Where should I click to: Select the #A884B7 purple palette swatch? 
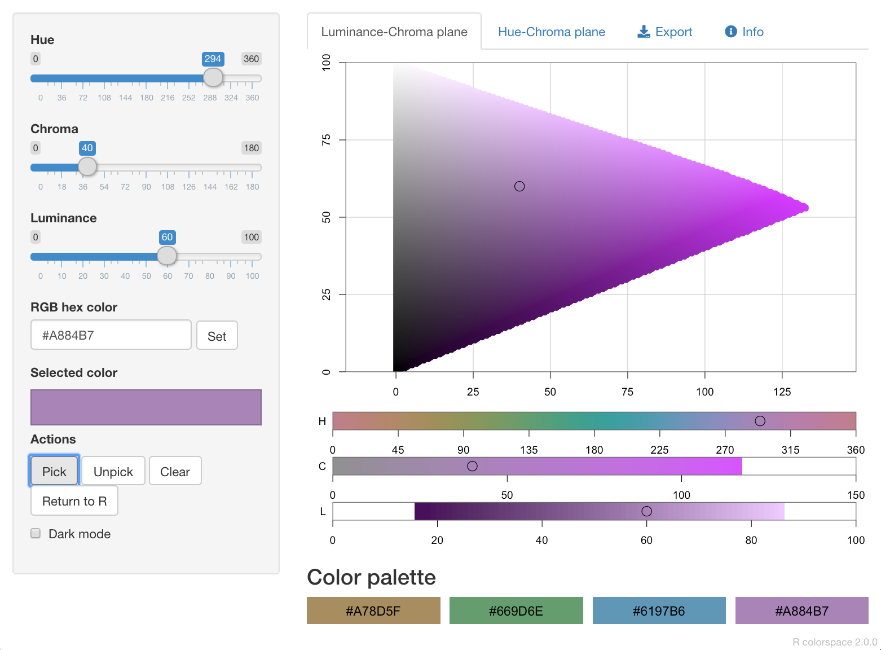[x=801, y=611]
